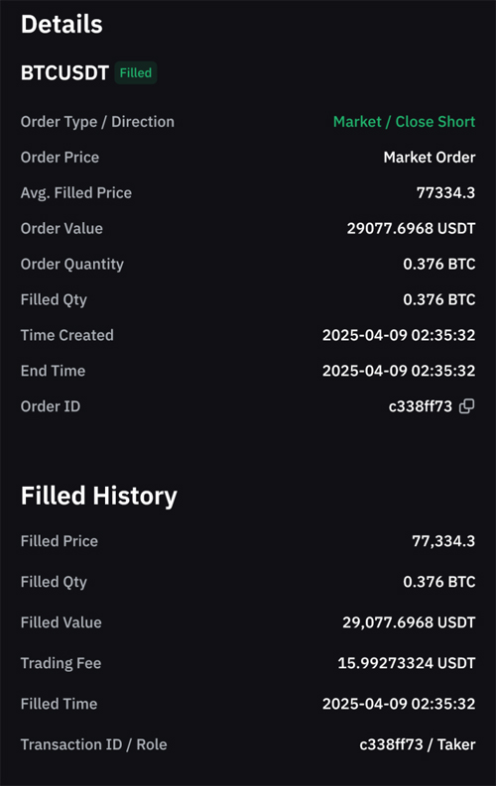496x786 pixels.
Task: Click the Transaction ID c338ff73 / Taker
Action: pos(418,744)
